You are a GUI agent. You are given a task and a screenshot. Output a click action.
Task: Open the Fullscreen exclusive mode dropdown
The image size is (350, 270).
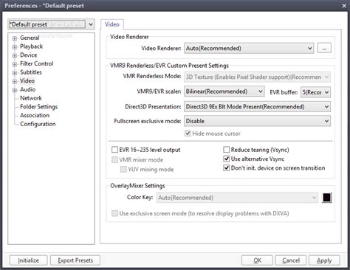pos(257,121)
